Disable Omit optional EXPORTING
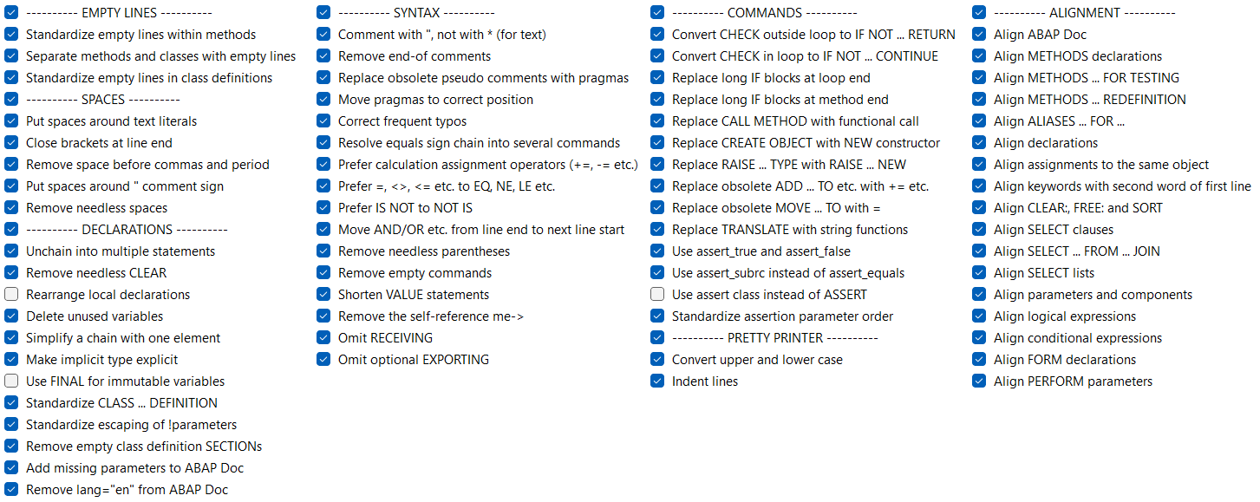The height and width of the screenshot is (502, 1260). (x=323, y=360)
